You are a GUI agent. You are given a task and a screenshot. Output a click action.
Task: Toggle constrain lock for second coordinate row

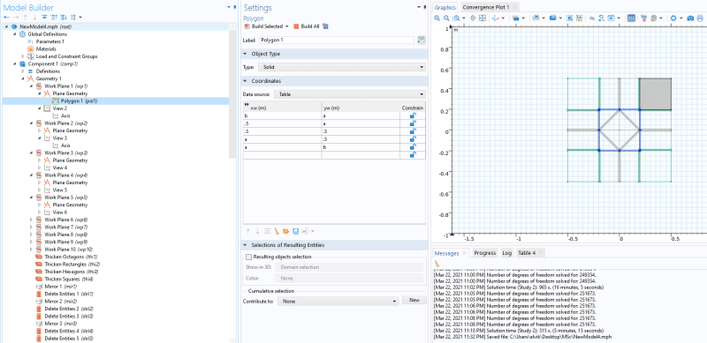(413, 123)
